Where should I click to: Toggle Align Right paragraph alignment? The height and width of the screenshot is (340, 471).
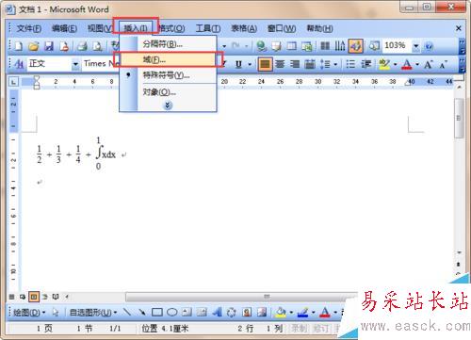(295, 64)
